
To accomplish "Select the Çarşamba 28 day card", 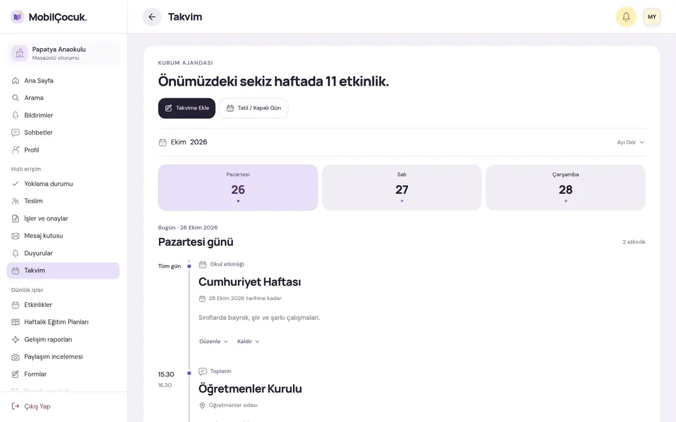I will (x=566, y=188).
